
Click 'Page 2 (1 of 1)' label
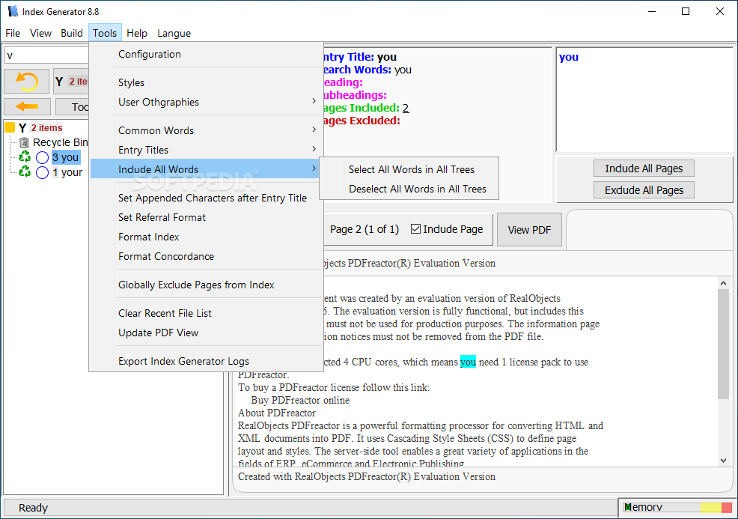365,229
